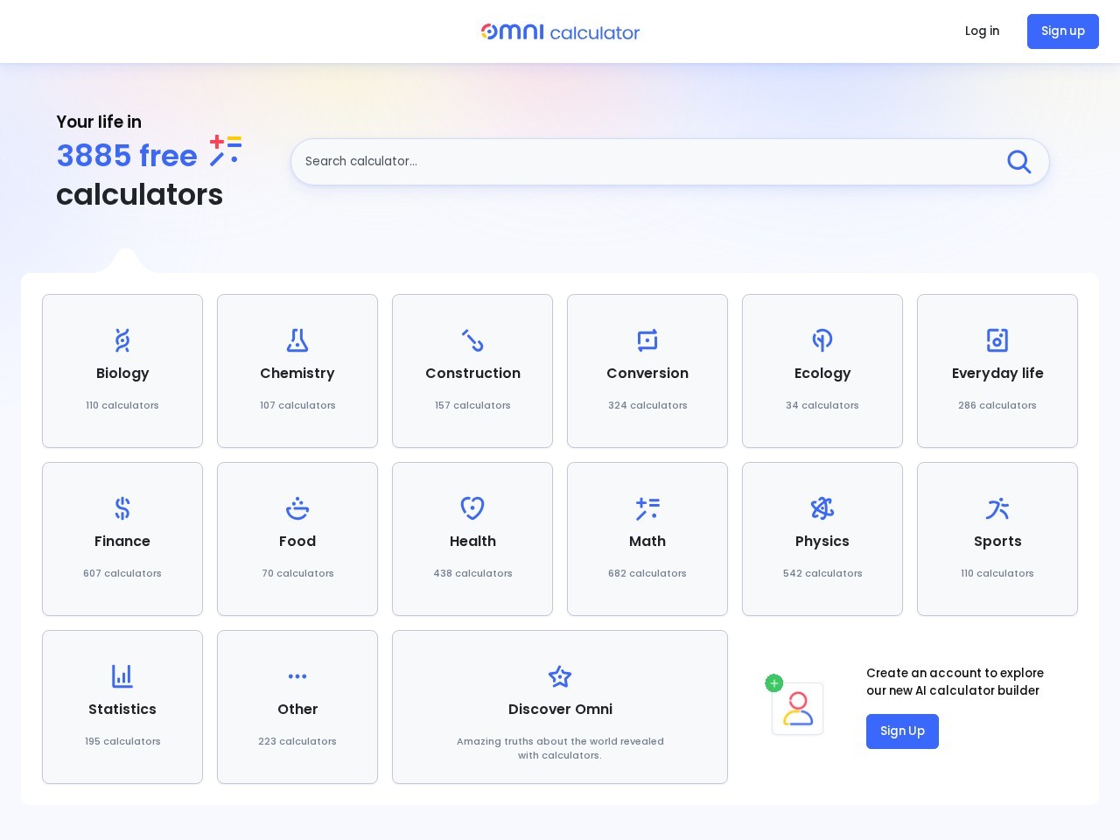Click the Conversion arrows icon
The image size is (1120, 840).
tap(647, 339)
